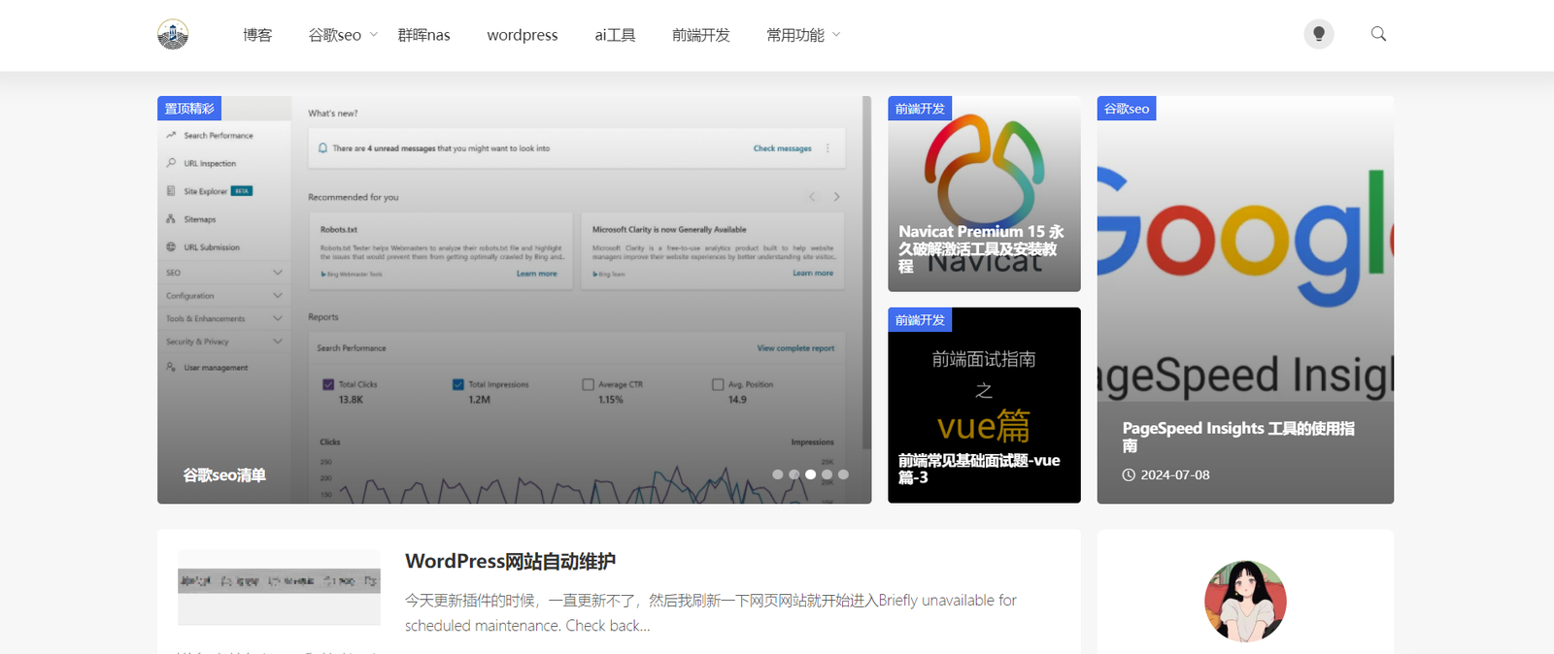Select the last carousel pagination dot
This screenshot has width=1554, height=654.
[x=844, y=474]
